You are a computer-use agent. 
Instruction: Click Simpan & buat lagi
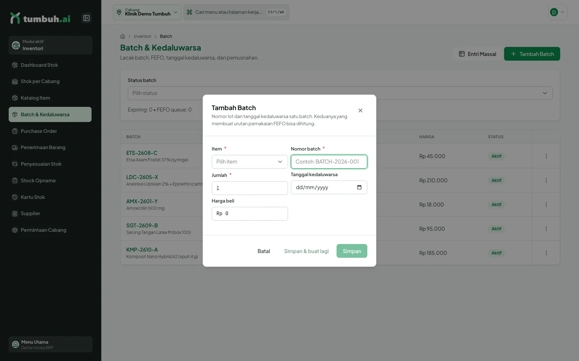pyautogui.click(x=307, y=251)
